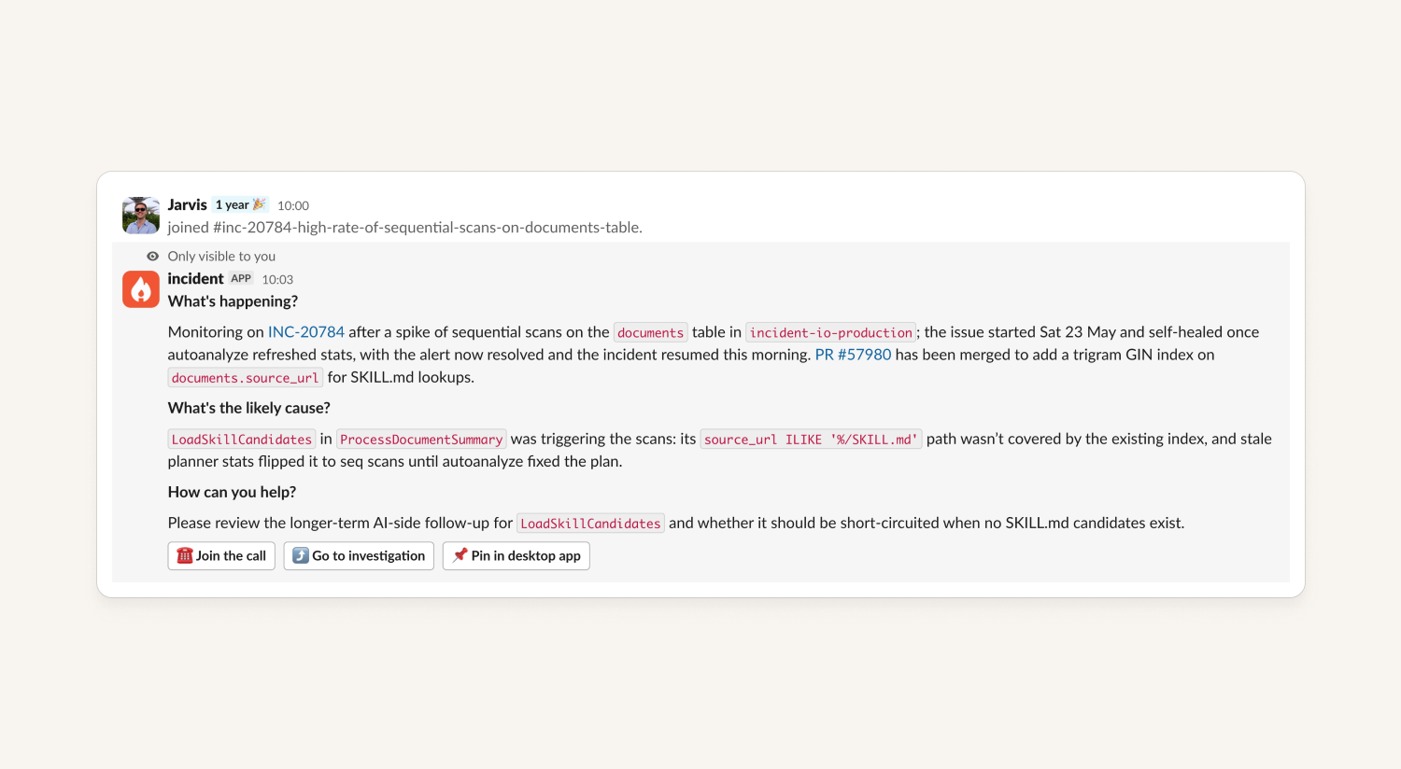Click the incident app name
Screen dimensions: 1401x769
pyautogui.click(x=195, y=278)
